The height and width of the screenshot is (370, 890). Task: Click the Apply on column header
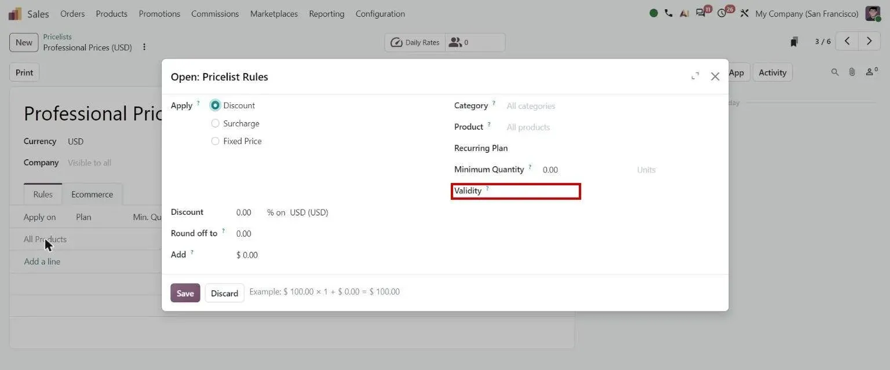coord(40,217)
